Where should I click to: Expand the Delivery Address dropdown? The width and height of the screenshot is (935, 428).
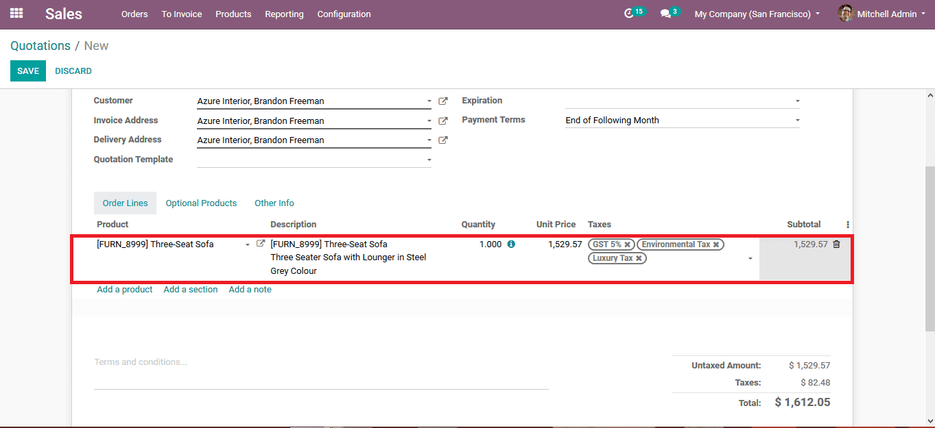[429, 140]
